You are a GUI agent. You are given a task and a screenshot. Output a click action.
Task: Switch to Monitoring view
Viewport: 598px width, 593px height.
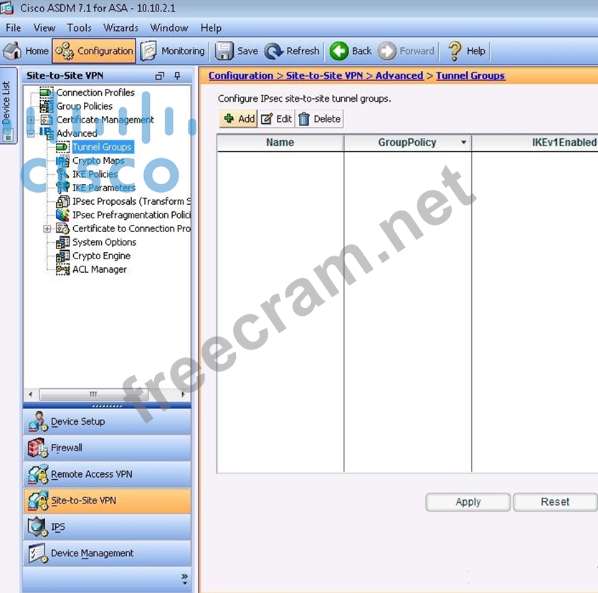coord(173,51)
